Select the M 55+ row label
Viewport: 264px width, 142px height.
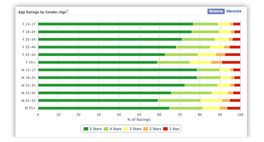30,108
